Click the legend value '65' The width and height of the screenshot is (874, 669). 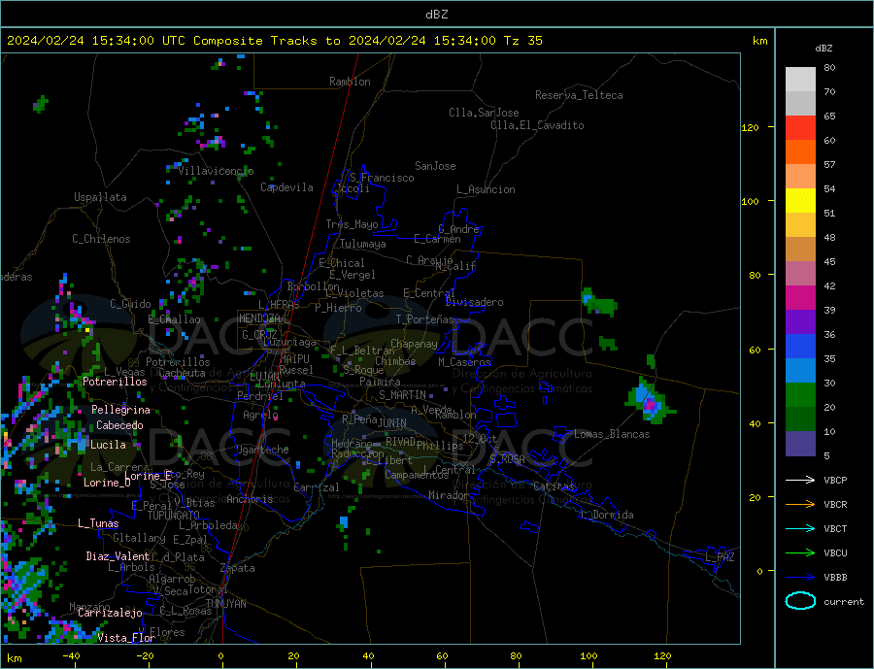[x=829, y=116]
